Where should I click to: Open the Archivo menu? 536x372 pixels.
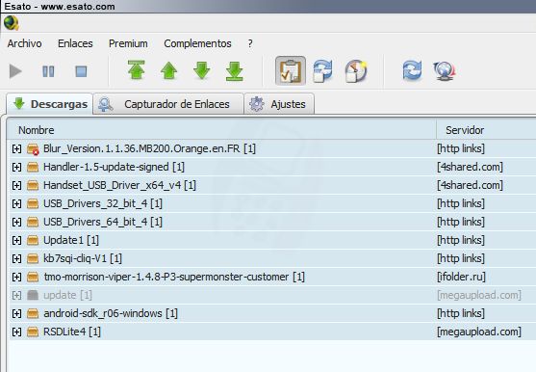[25, 43]
